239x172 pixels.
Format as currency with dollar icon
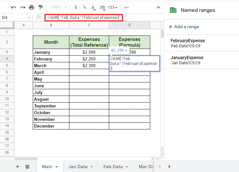pyautogui.click(x=76, y=7)
